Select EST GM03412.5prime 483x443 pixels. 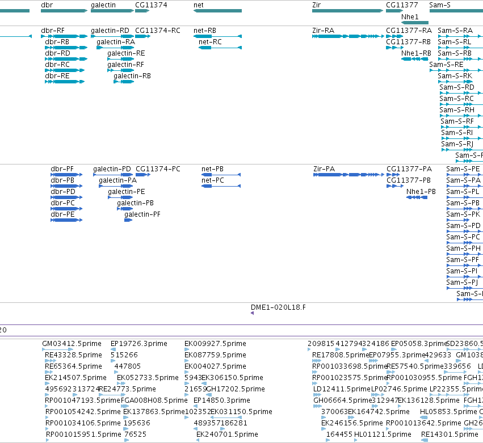(x=72, y=344)
